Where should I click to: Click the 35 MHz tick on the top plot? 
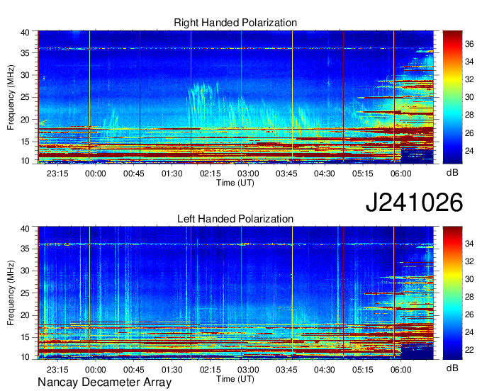point(25,53)
